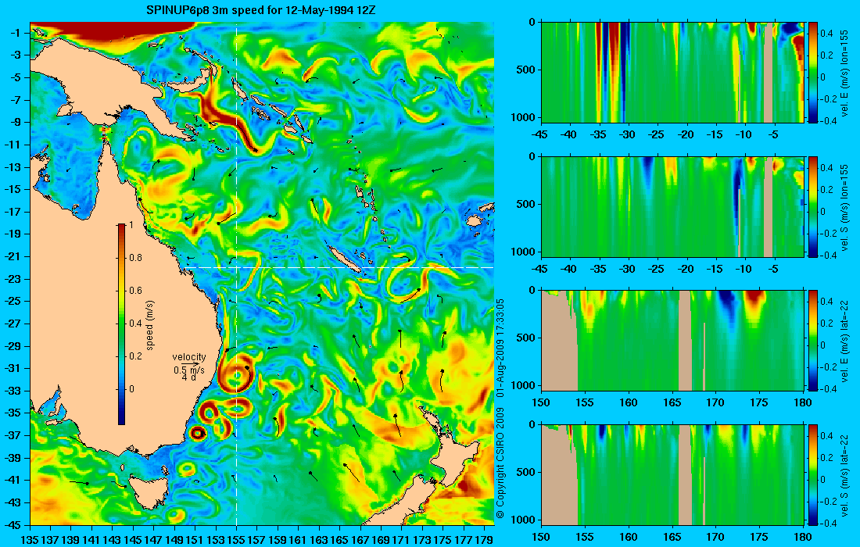
Task: Click the 'vel. S (m/s) lon=155' axis label
Action: click(844, 207)
